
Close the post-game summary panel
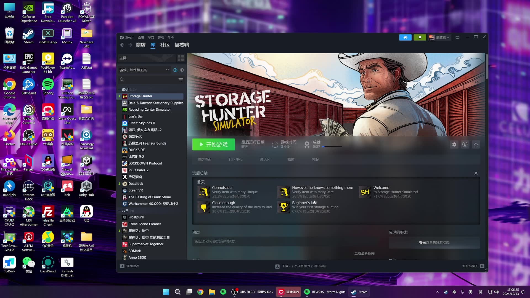coord(476,173)
